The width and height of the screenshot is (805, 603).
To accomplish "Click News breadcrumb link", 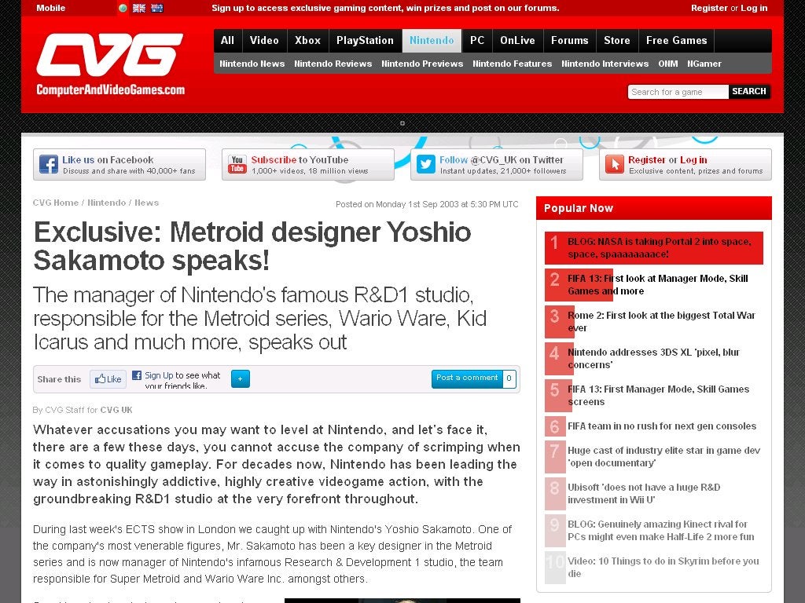I will 146,203.
